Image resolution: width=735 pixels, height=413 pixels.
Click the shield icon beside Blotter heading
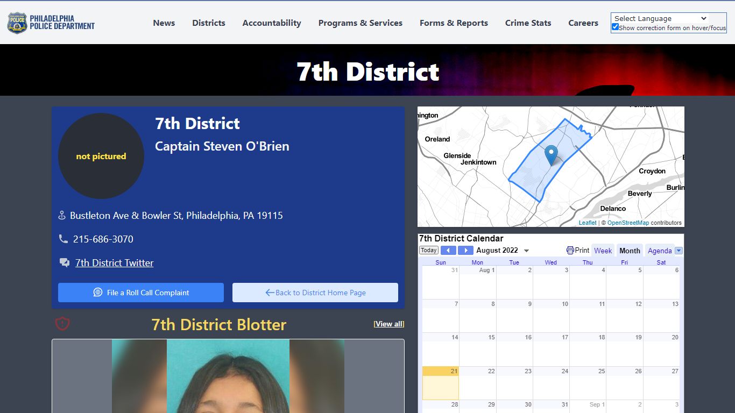pos(62,324)
